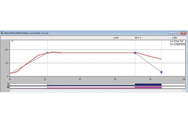Select the final low-temperature setpoint node

(x=161, y=72)
